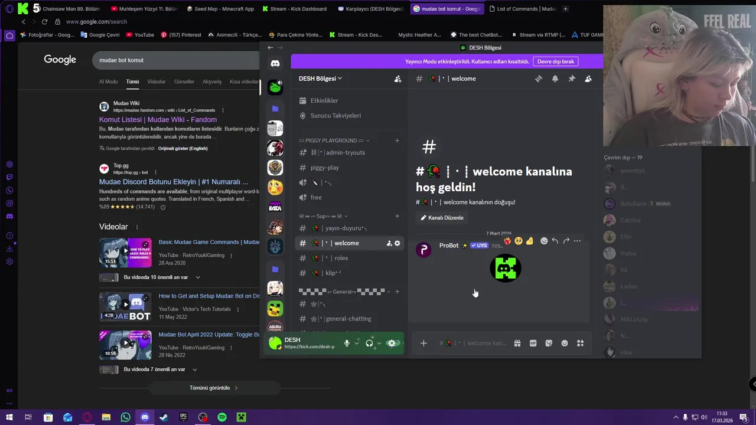Open 'Komut Listesi | Mudae Wiki - Fandom' result
This screenshot has height=425, width=756.
tap(158, 119)
